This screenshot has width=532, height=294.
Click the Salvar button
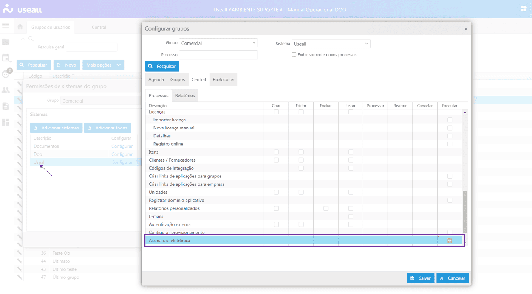[421, 278]
